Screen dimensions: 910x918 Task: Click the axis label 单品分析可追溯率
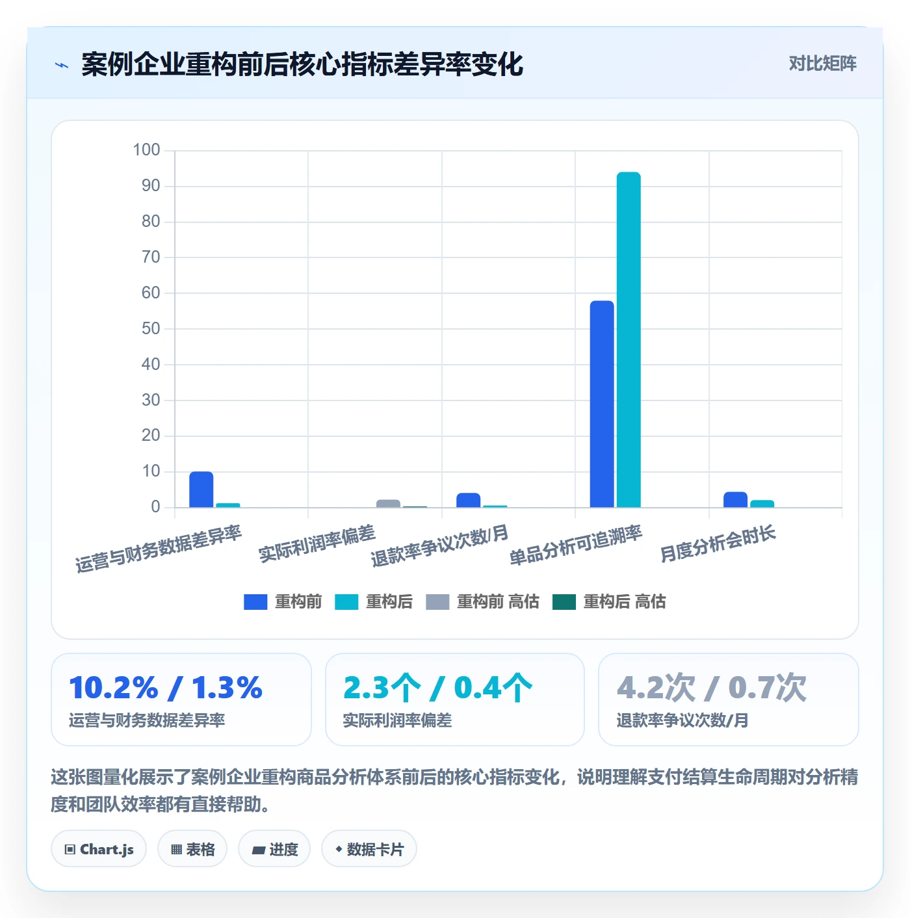click(x=575, y=545)
